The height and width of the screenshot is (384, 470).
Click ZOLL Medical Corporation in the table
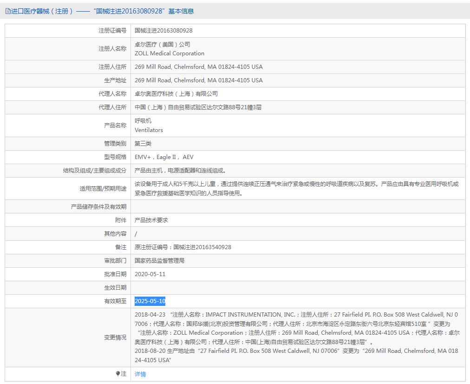(x=170, y=53)
